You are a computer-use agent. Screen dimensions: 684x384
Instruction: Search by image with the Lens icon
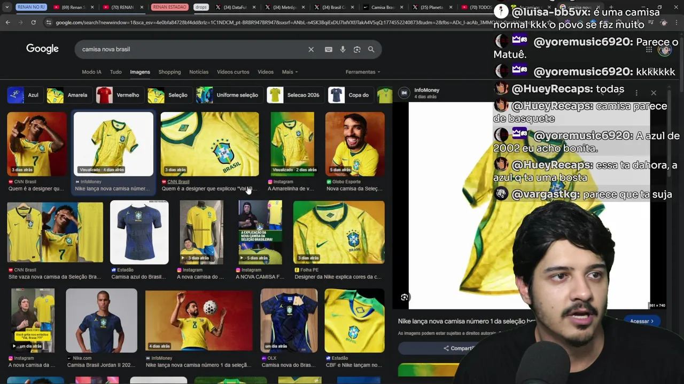[357, 49]
